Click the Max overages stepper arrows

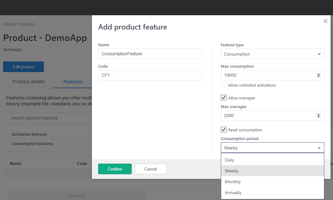318,116
